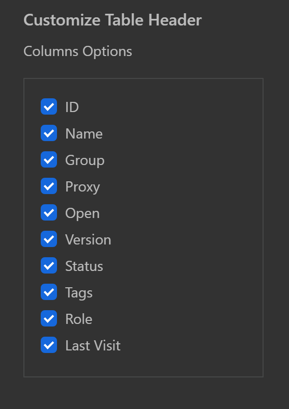Uncheck the ID column checkbox
Image resolution: width=289 pixels, height=409 pixels.
point(49,106)
